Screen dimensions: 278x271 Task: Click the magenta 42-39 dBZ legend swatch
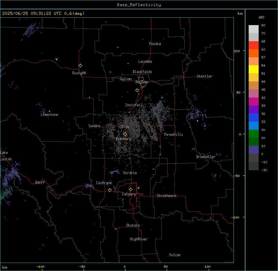(x=253, y=101)
